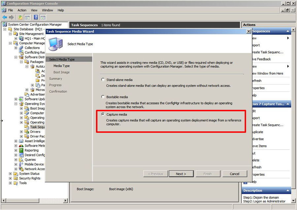Click the Computer Association node icon
This screenshot has width=297, height=210.
click(27, 113)
